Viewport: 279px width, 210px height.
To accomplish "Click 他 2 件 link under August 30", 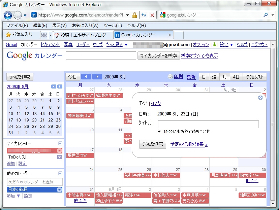I will [252, 181].
